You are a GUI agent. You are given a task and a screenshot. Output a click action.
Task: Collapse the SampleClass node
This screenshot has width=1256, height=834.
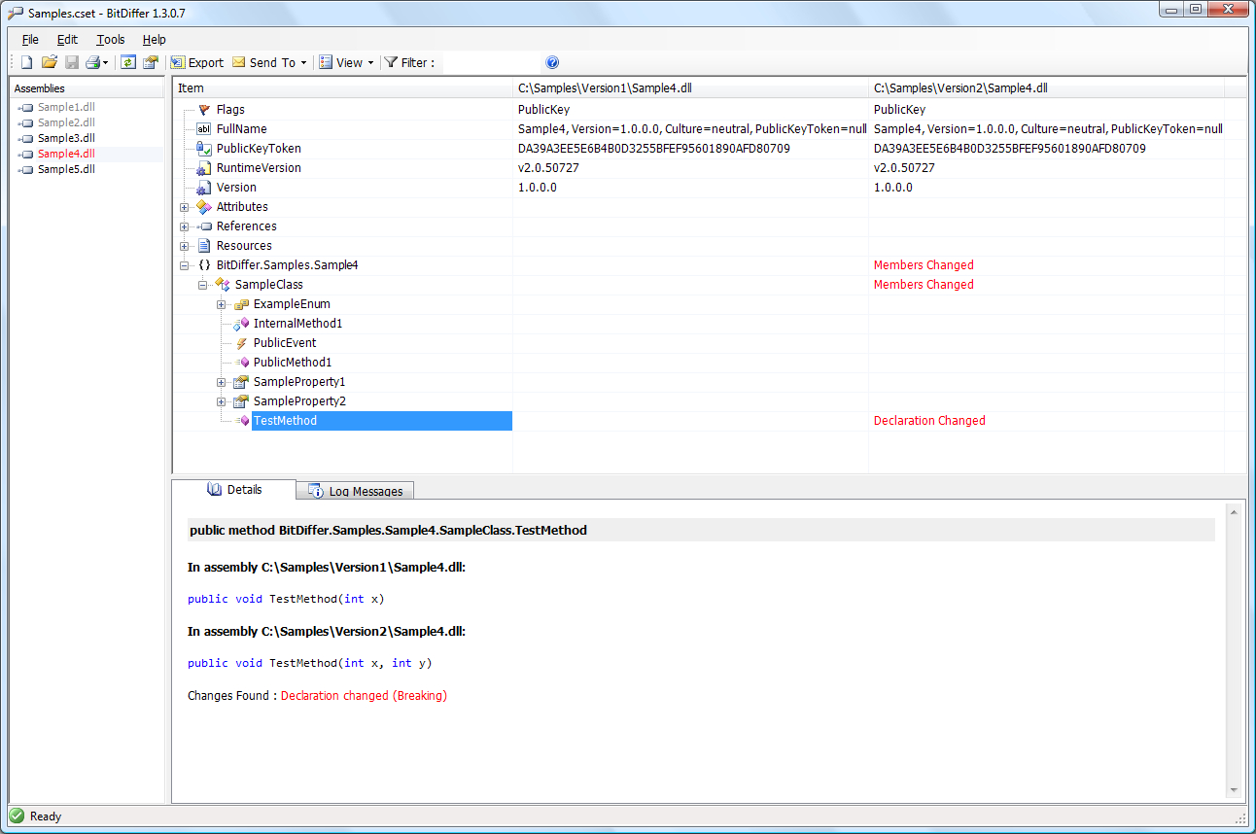point(203,285)
